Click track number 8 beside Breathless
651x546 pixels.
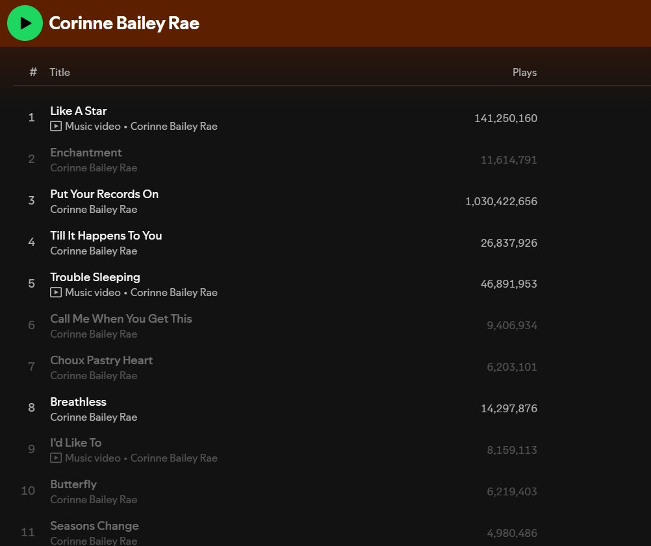click(32, 408)
